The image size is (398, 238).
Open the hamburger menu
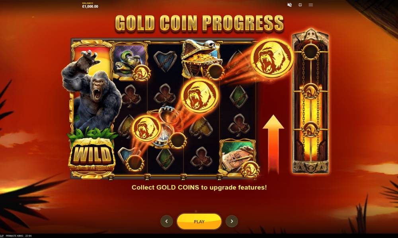pos(311,5)
